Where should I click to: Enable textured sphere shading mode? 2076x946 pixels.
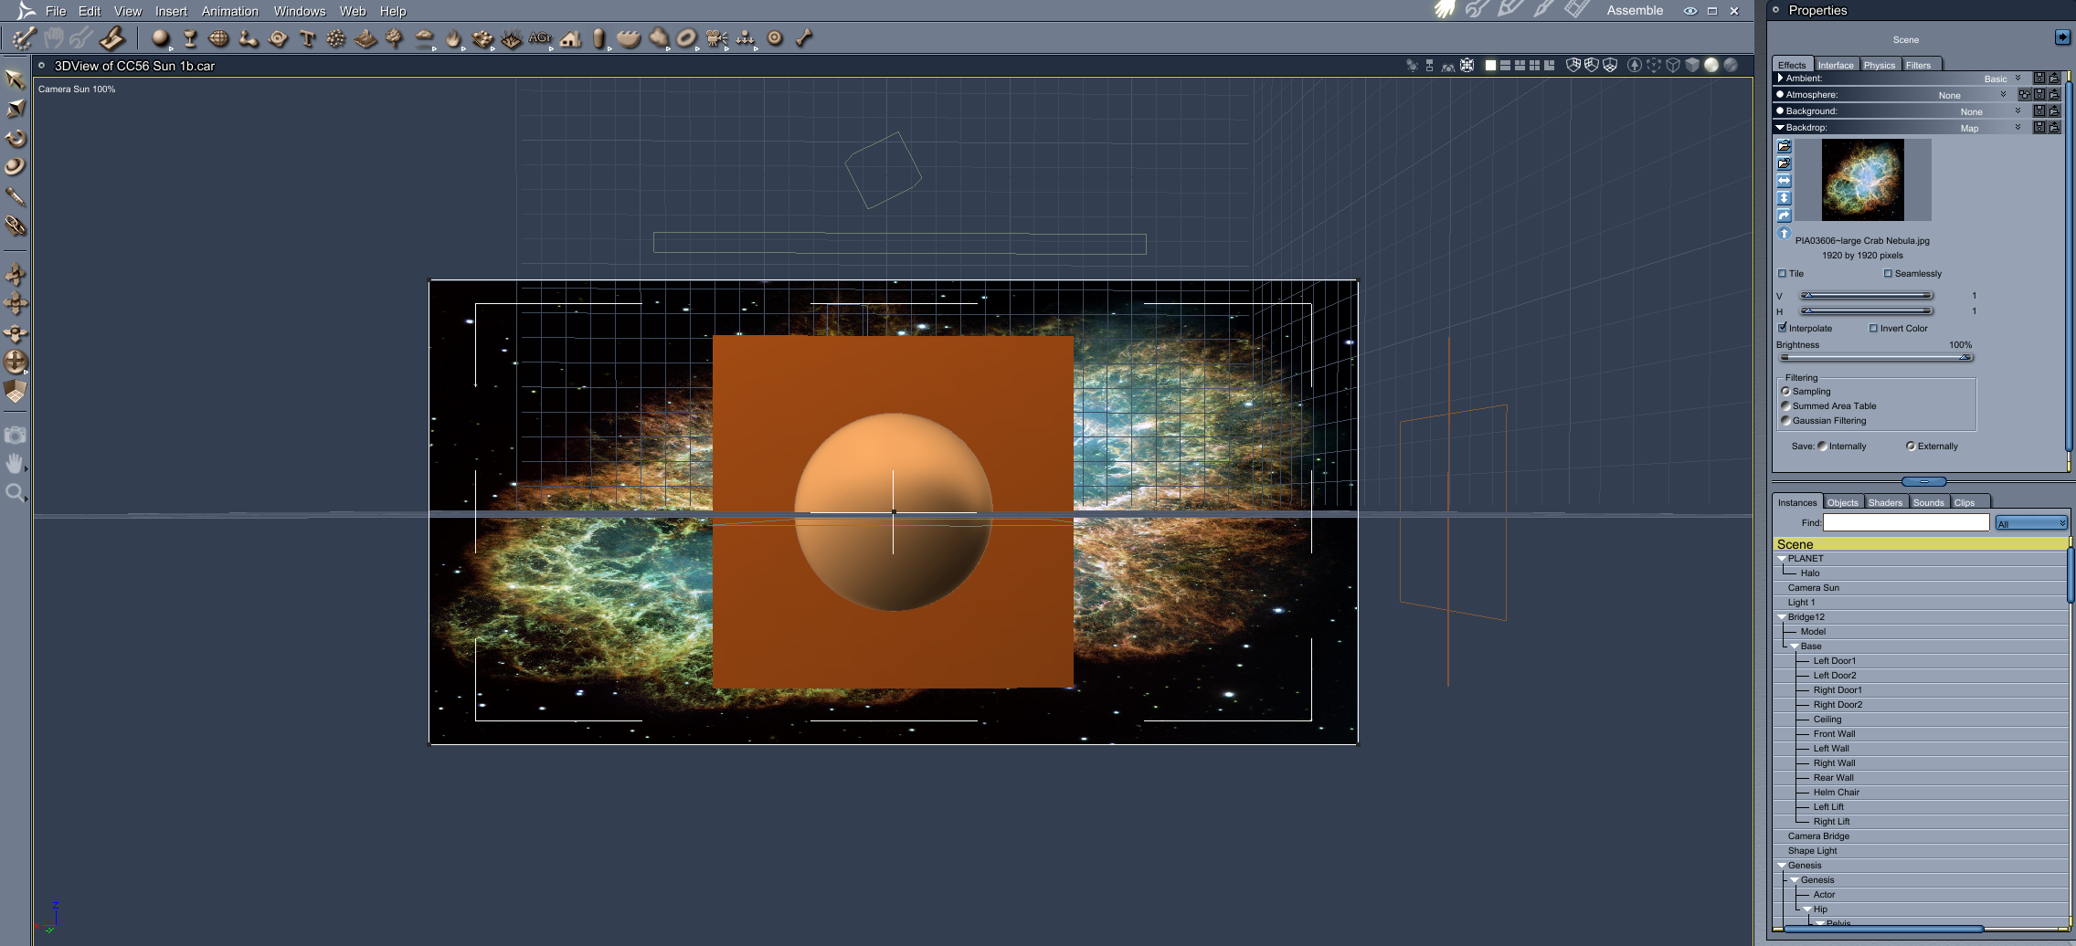click(x=1730, y=65)
